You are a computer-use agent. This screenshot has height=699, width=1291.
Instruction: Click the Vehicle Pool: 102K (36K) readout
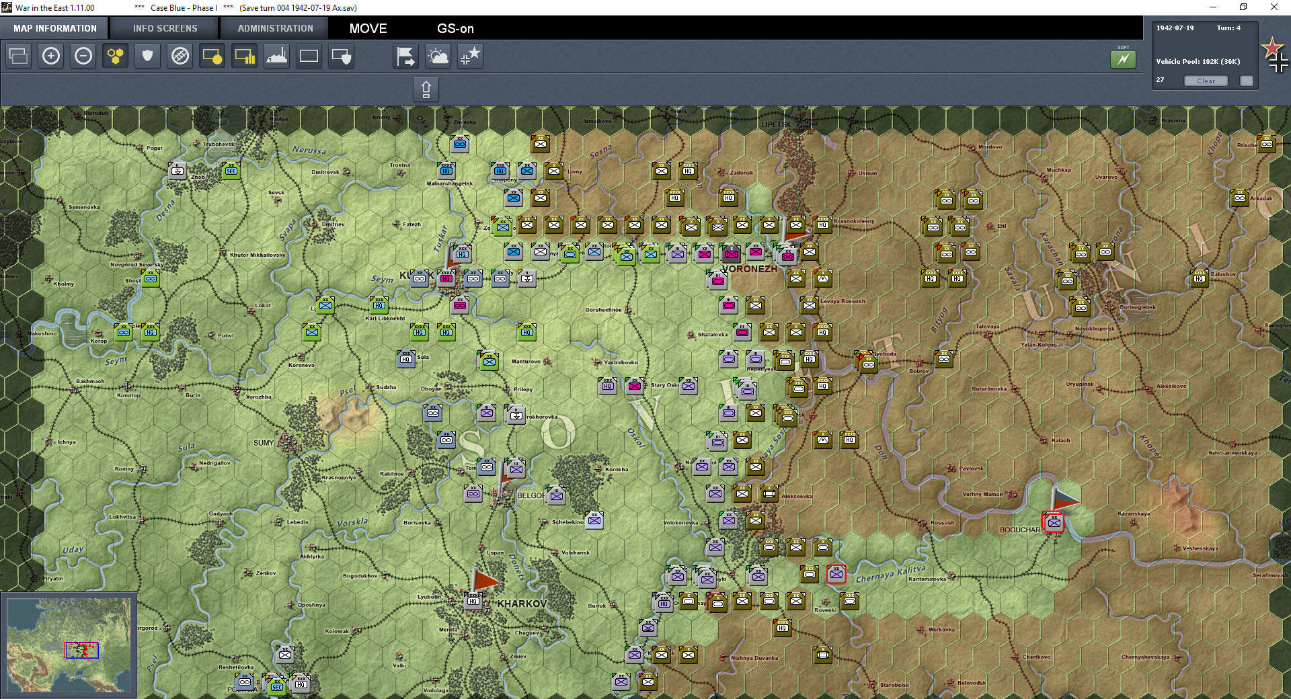1198,61
